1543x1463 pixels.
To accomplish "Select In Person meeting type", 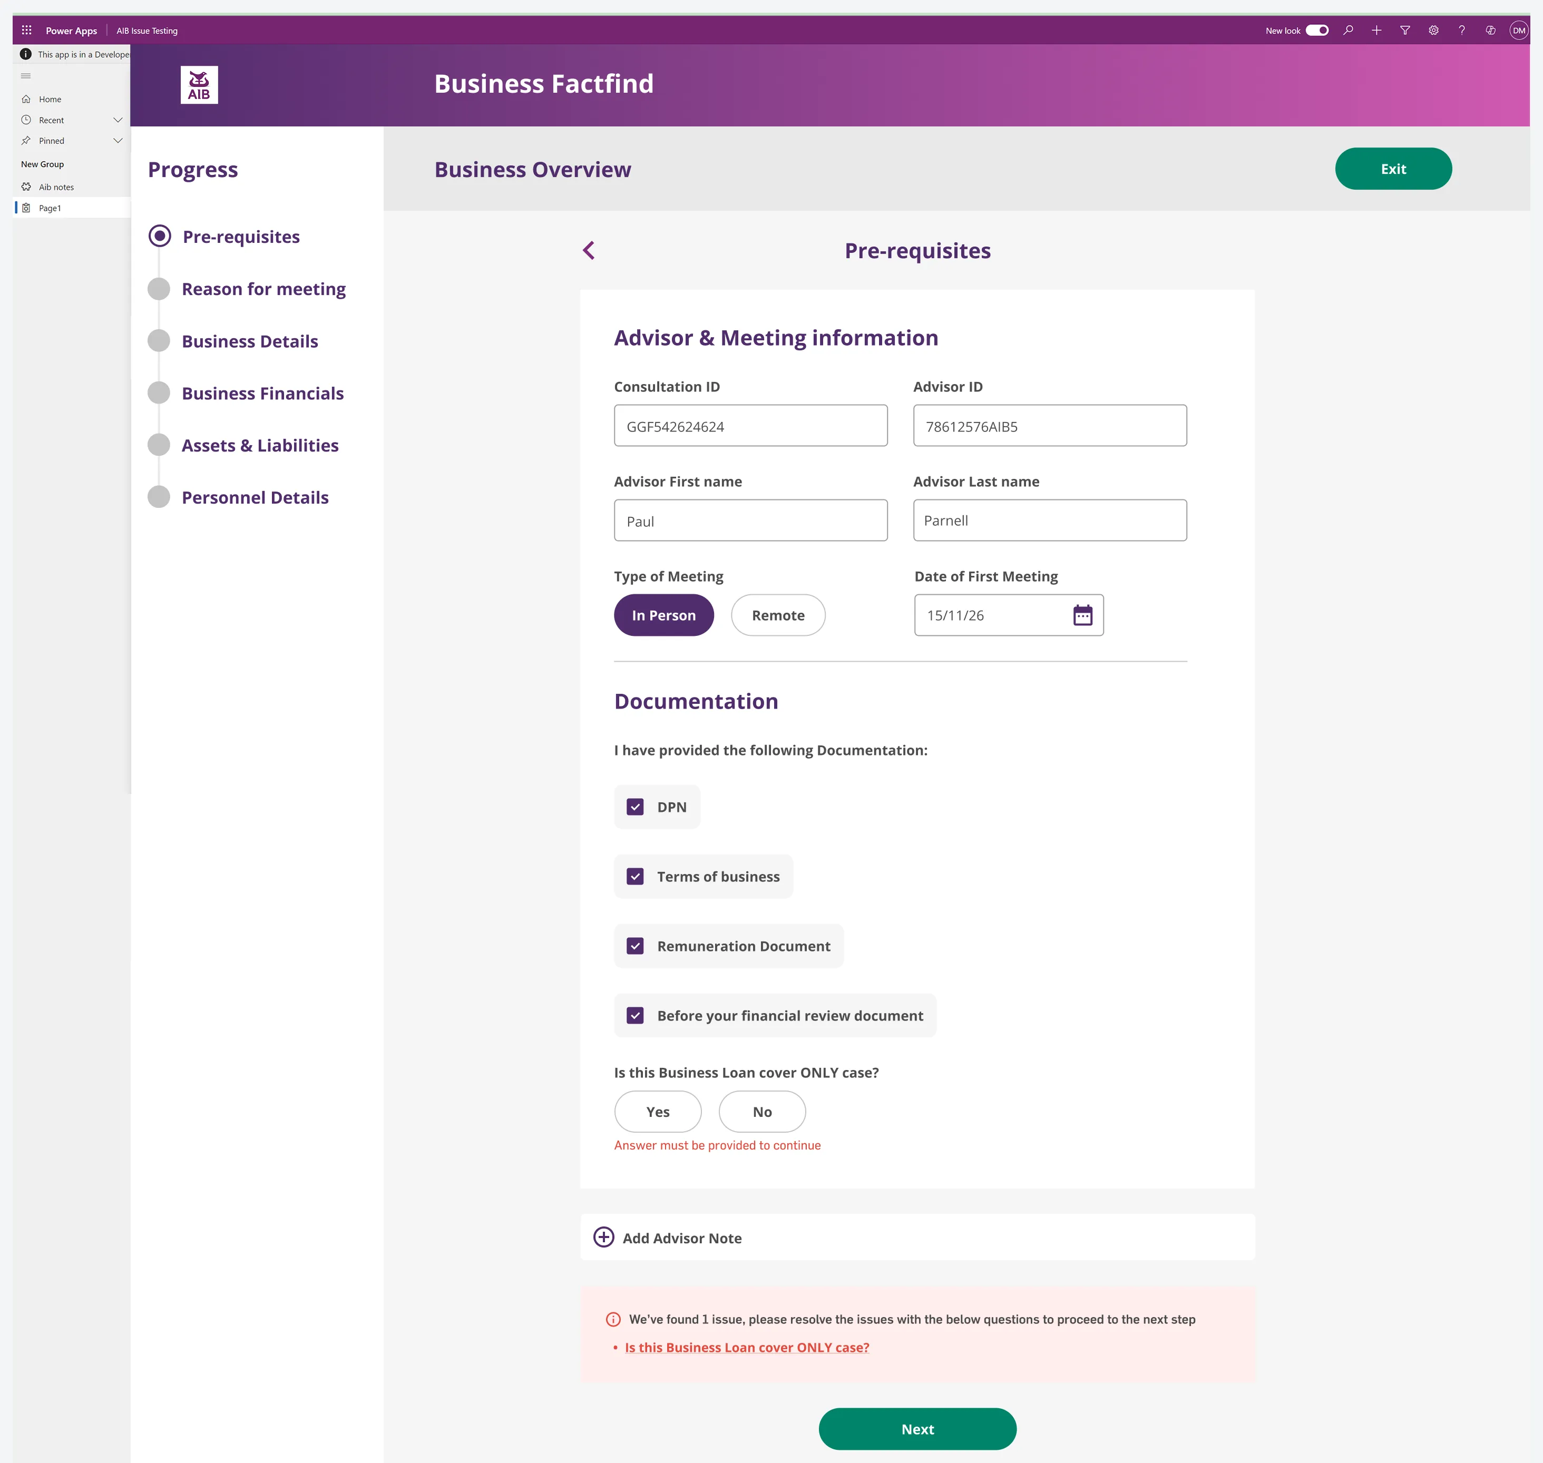I will coord(664,615).
